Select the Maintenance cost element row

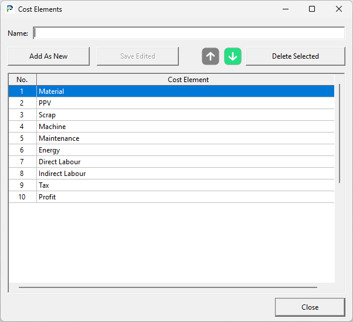tap(171, 138)
